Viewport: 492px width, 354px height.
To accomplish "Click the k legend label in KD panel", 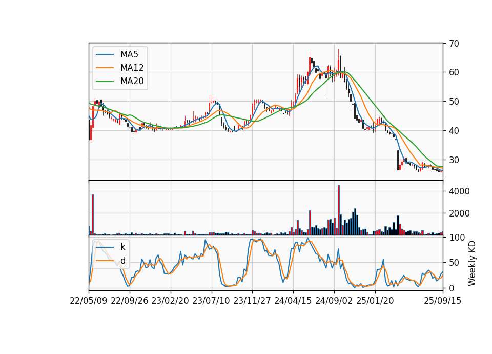I will click(122, 247).
